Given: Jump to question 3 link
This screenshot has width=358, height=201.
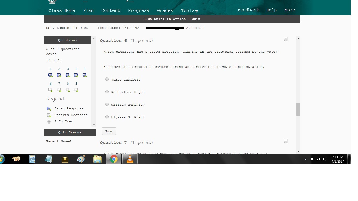Looking at the screenshot, I should [68, 69].
